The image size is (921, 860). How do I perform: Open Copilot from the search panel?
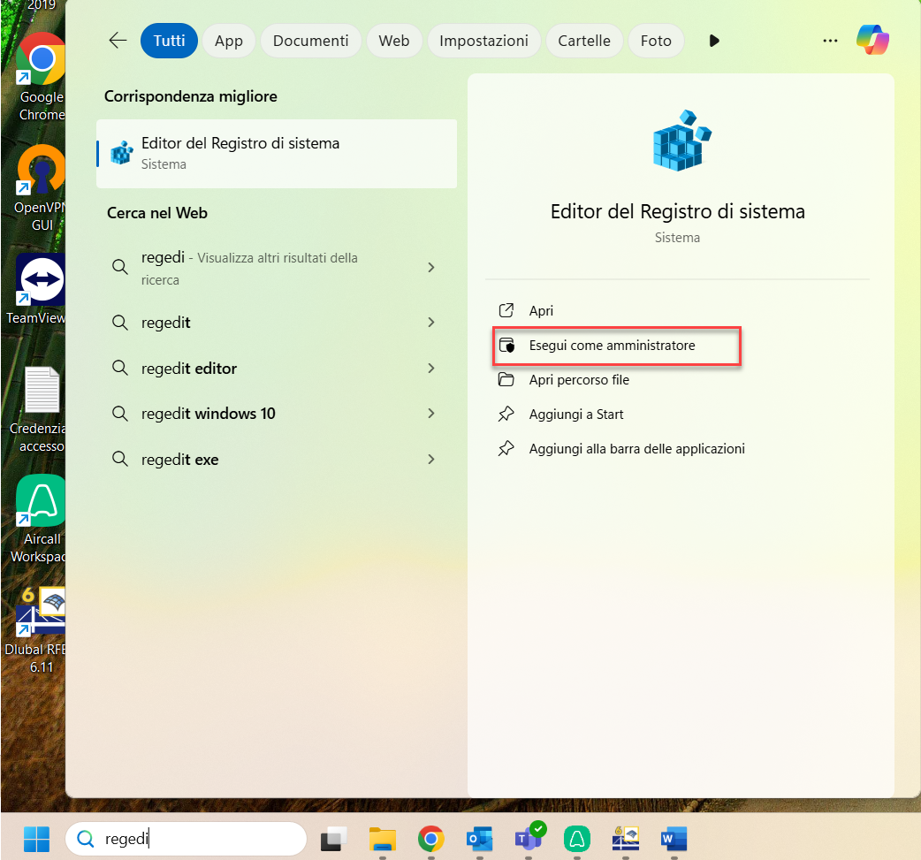tap(873, 40)
